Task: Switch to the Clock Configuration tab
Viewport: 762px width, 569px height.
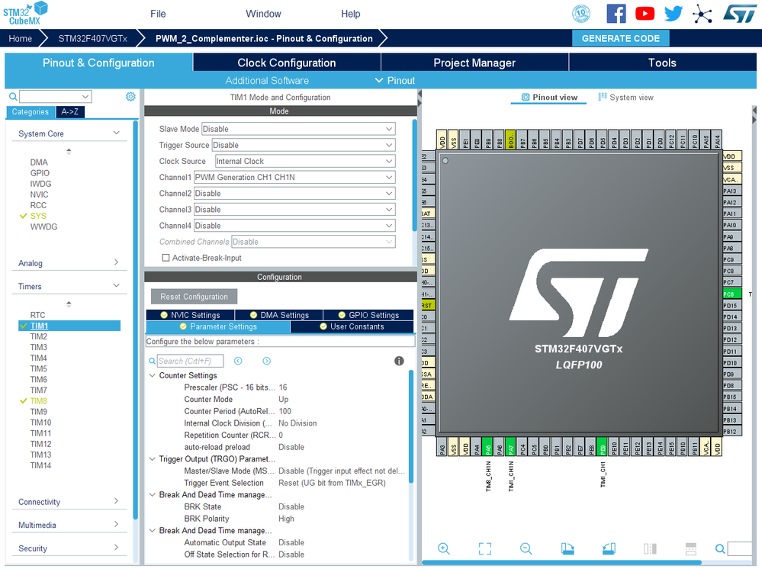Action: click(x=286, y=63)
